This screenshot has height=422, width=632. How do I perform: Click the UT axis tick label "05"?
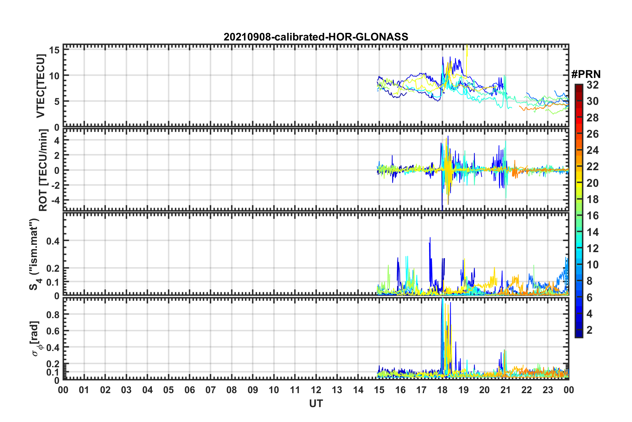tap(168, 390)
